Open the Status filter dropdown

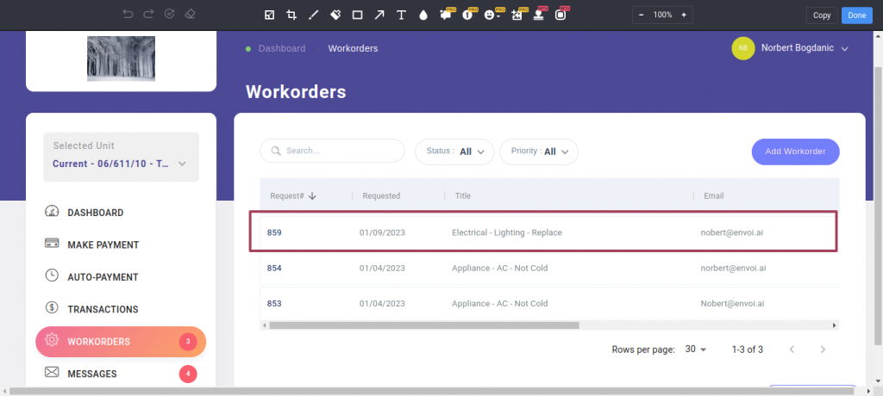[x=454, y=152]
